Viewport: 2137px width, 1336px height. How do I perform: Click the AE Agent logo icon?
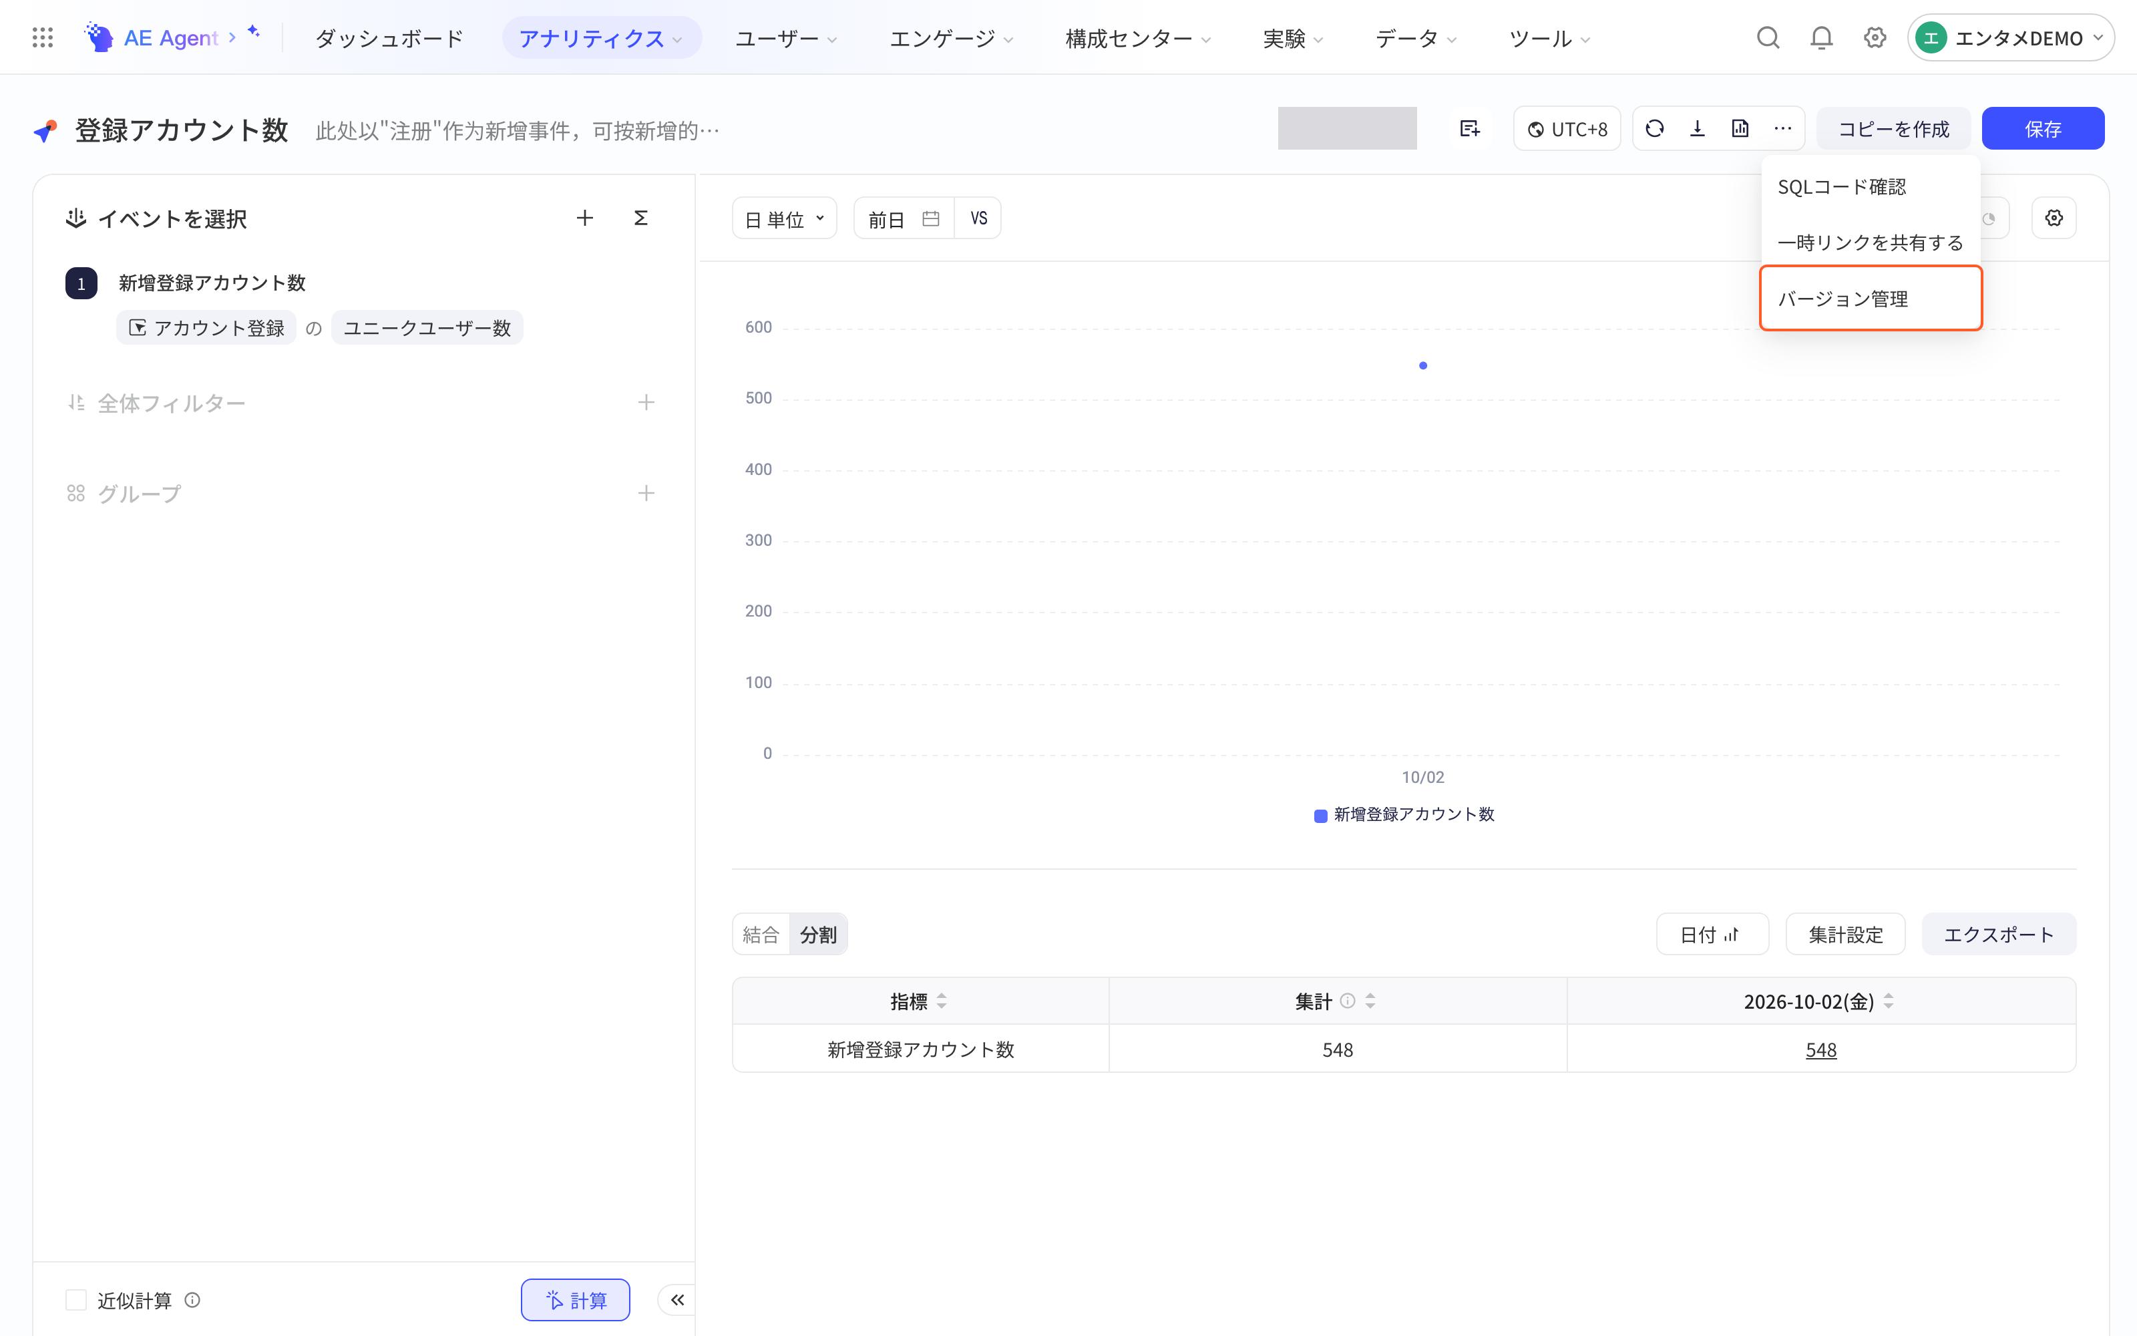click(x=99, y=38)
